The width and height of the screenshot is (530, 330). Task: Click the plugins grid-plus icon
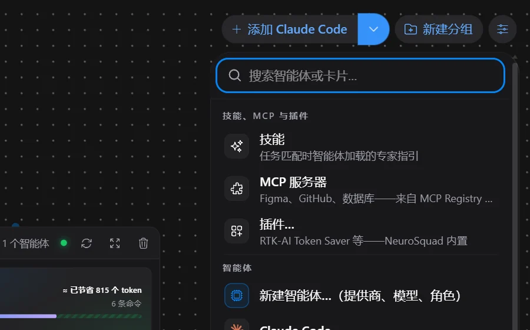(237, 231)
